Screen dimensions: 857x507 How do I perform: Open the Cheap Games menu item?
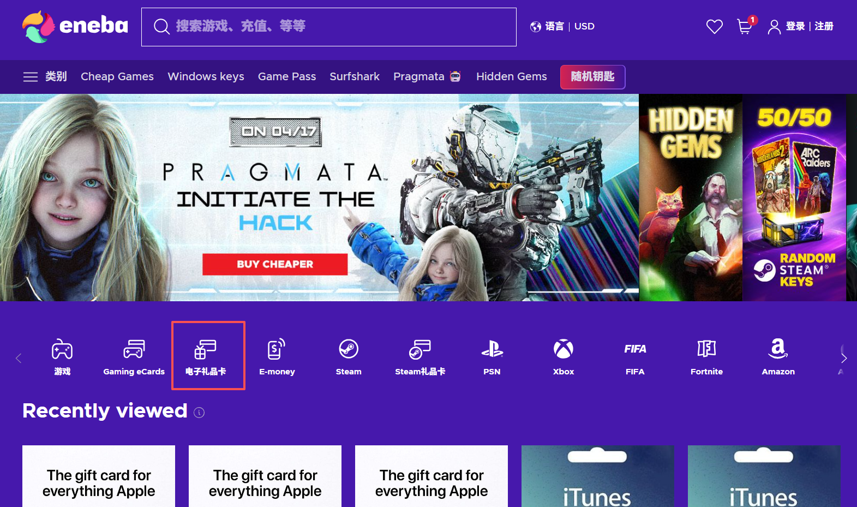(x=117, y=77)
